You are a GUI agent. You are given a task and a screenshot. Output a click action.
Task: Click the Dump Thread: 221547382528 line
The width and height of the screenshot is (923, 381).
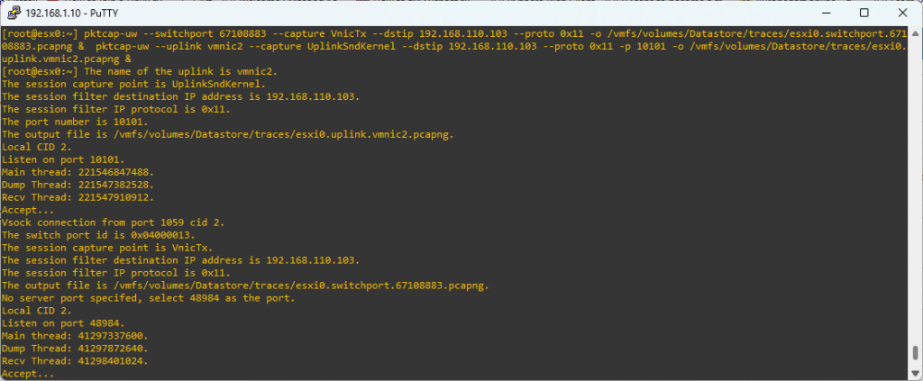(x=78, y=185)
